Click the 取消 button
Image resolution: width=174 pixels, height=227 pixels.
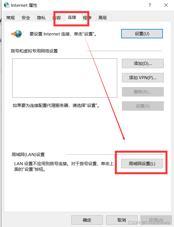point(122,220)
